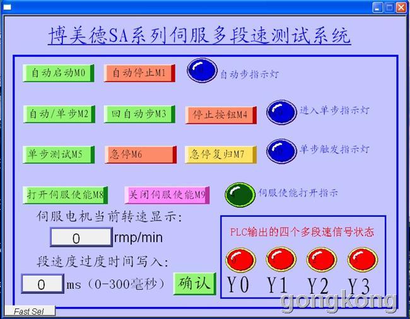Screen dimensions: 410x319
Task: Click the Fast Sel tab at bottom
Action: pos(29,311)
